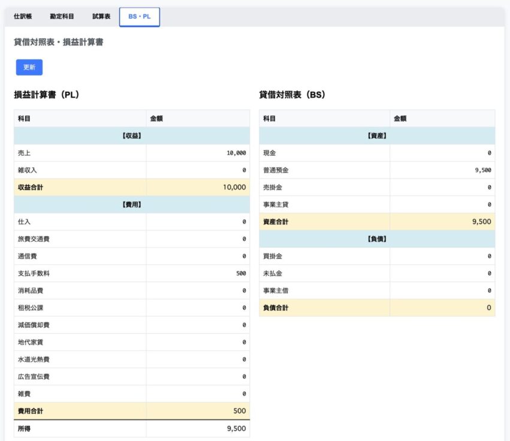The height and width of the screenshot is (441, 510).
Task: Click the 売上 account label
Action: click(24, 153)
